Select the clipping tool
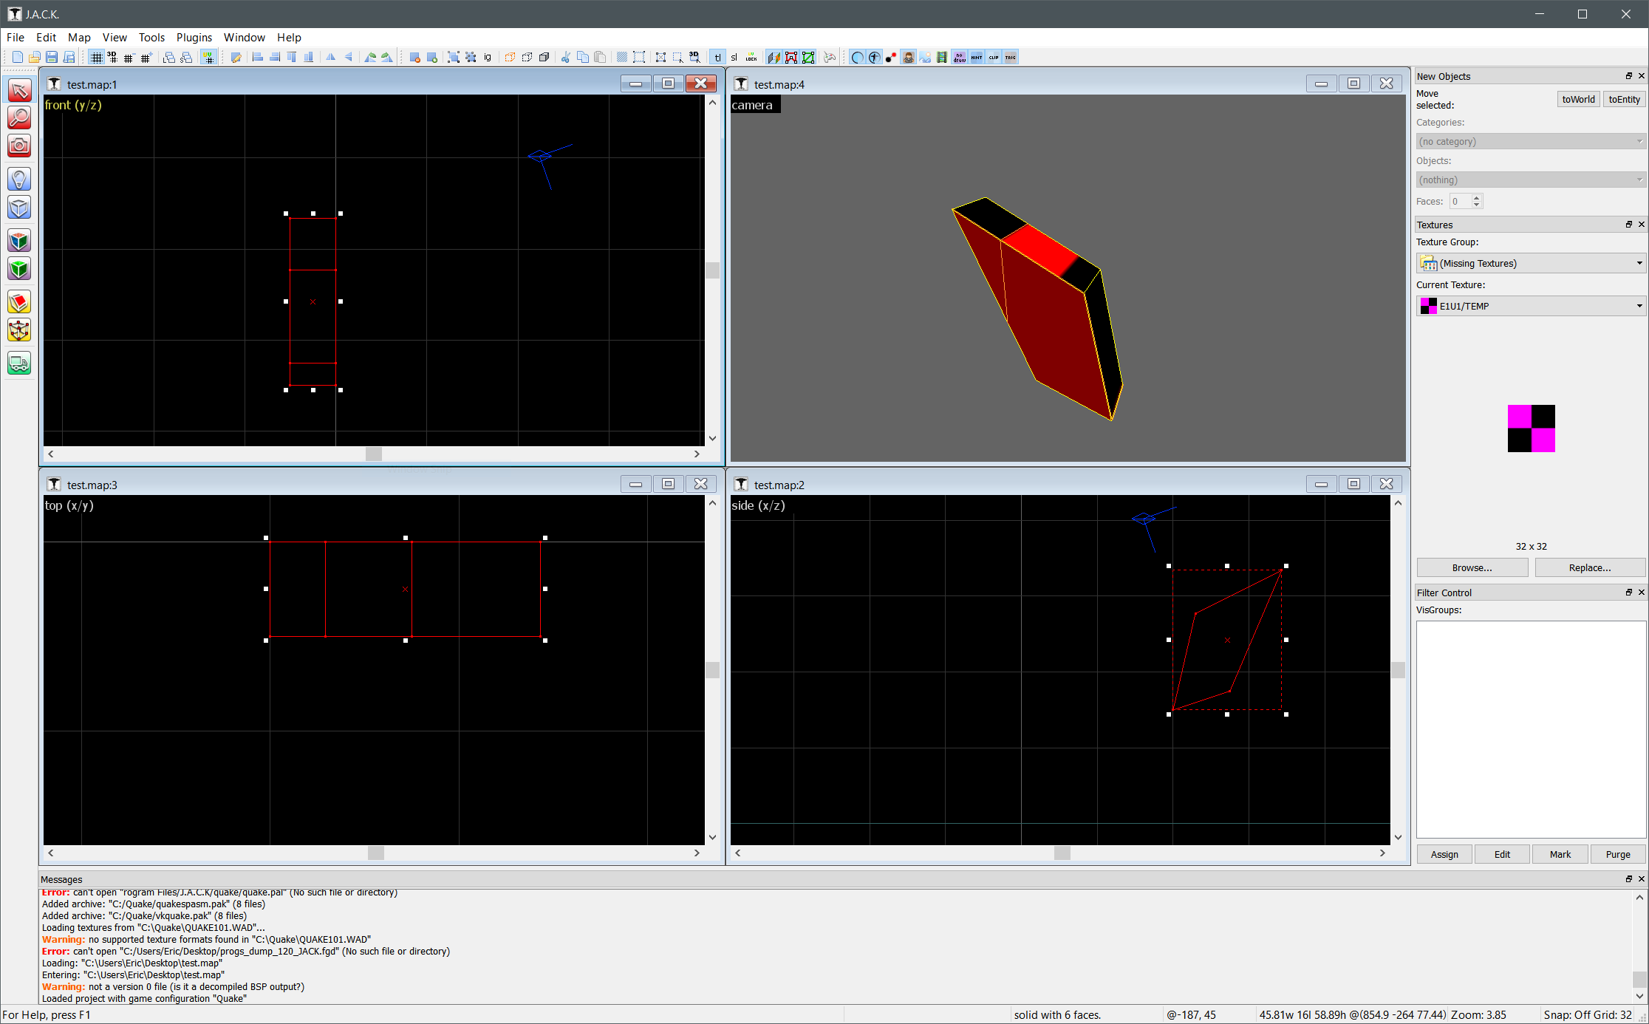This screenshot has width=1649, height=1024. (x=19, y=301)
